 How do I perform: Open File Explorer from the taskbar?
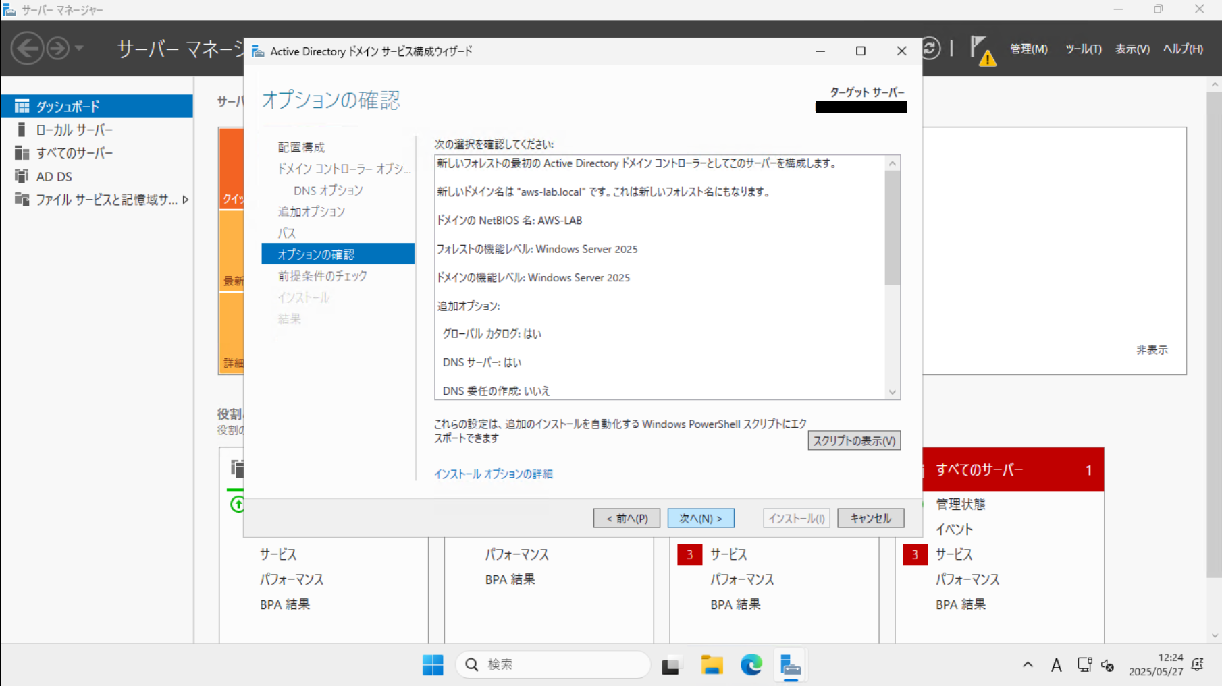click(x=712, y=665)
